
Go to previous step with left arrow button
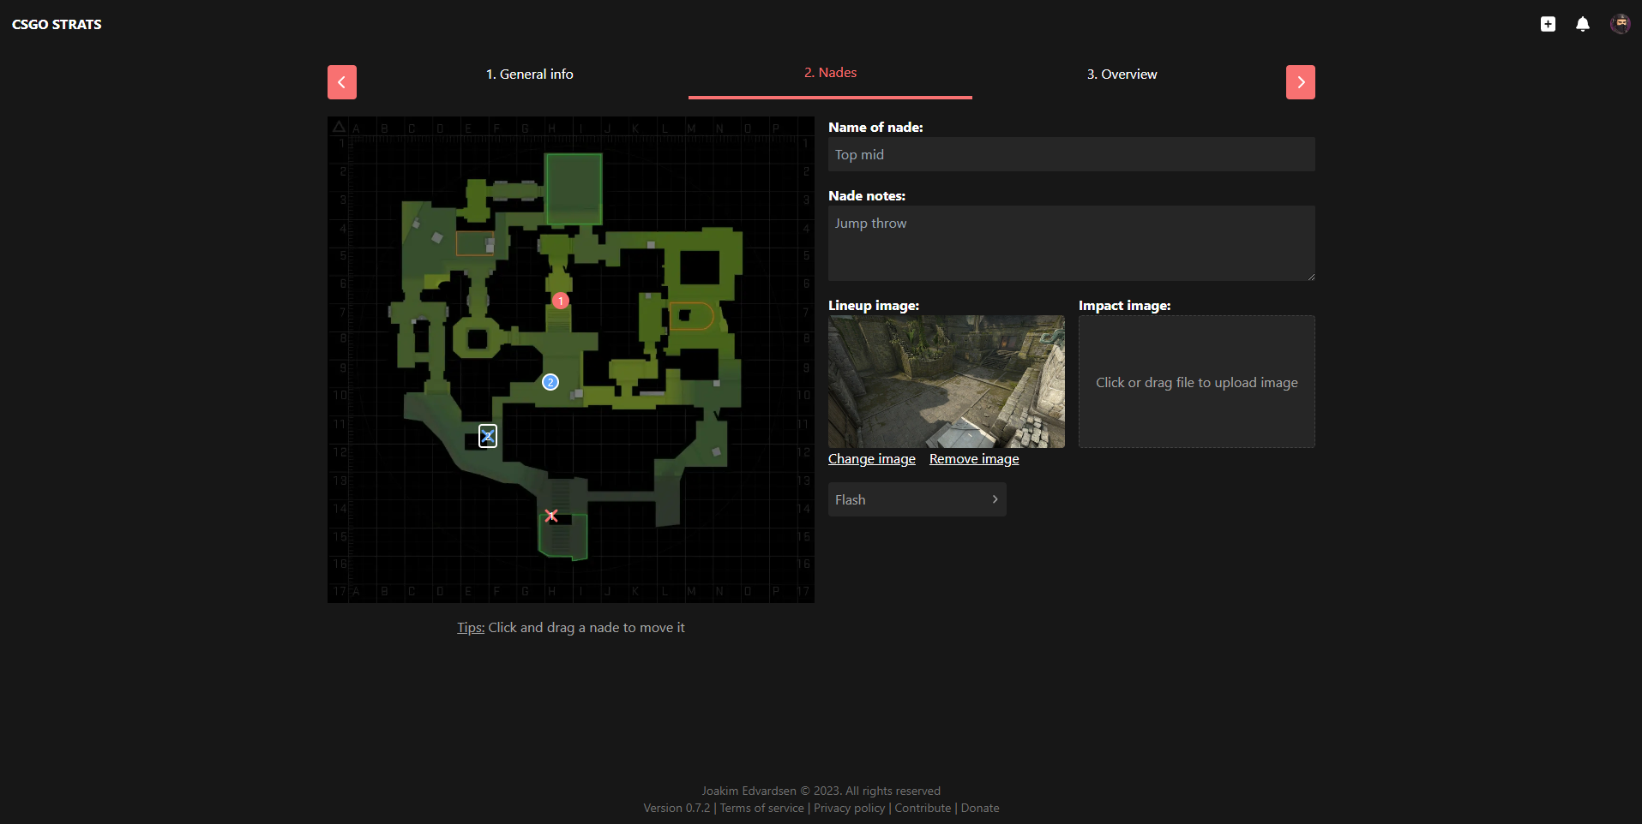coord(342,82)
